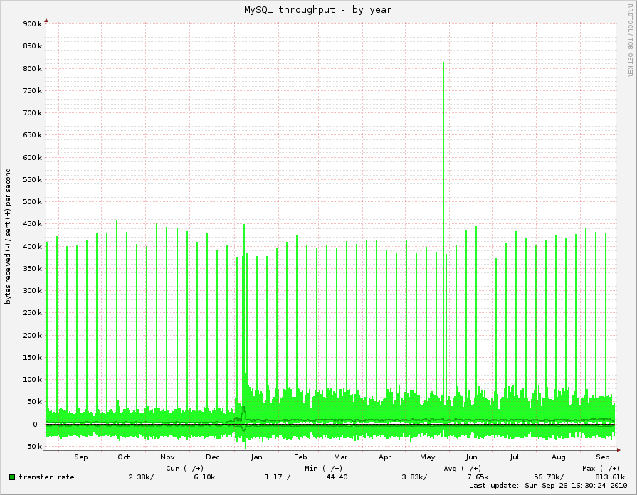Click the 'Feb' month label
The height and width of the screenshot is (495, 637).
point(300,457)
